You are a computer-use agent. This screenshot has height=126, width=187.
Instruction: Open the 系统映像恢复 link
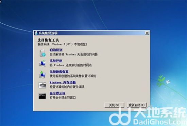pyautogui.click(x=59, y=71)
